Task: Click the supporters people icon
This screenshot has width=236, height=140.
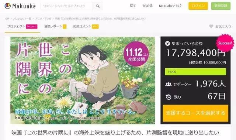Action: (x=168, y=84)
